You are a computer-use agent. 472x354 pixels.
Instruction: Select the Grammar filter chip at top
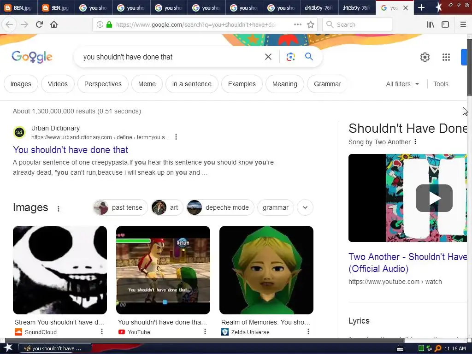[327, 84]
